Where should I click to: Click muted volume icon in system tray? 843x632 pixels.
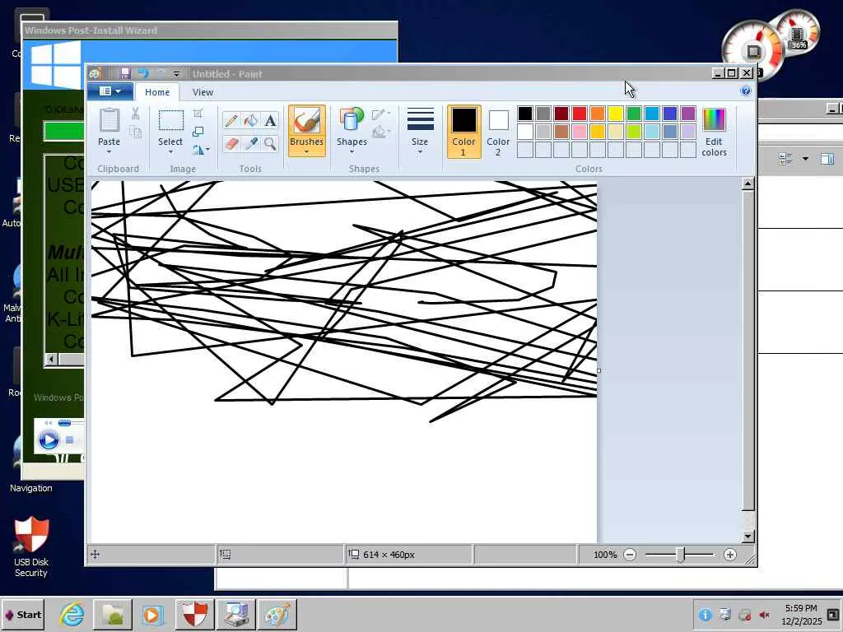point(764,615)
